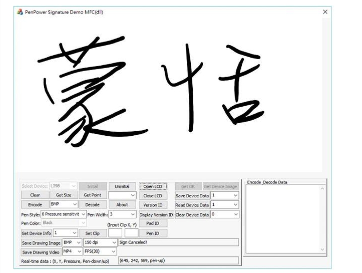Click Encode_Decode Data scrollbar down arrow

point(322,249)
